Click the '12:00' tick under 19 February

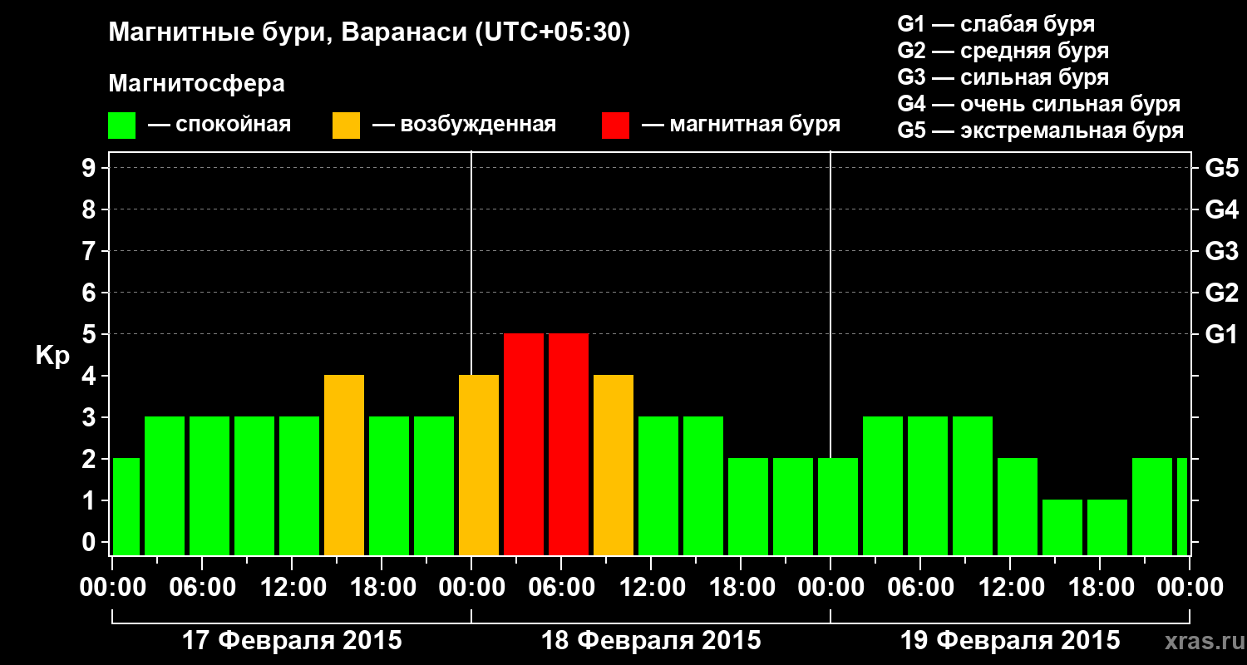(1010, 587)
